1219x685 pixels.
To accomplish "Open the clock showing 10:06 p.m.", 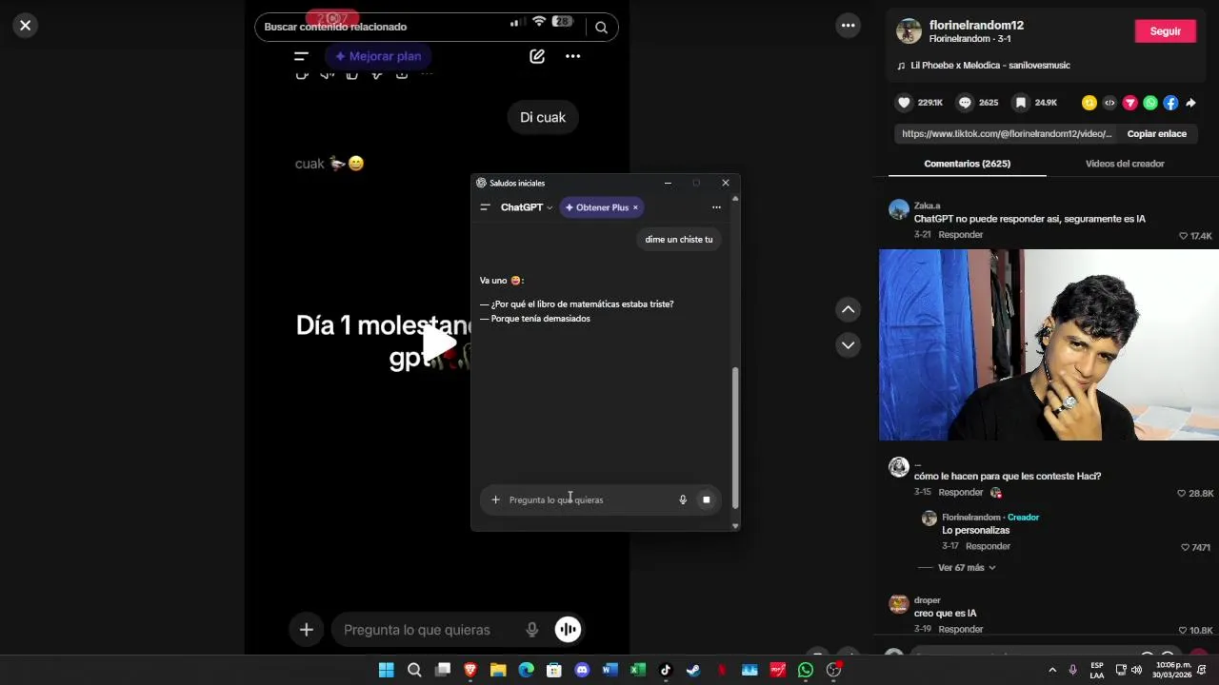I will [1171, 670].
